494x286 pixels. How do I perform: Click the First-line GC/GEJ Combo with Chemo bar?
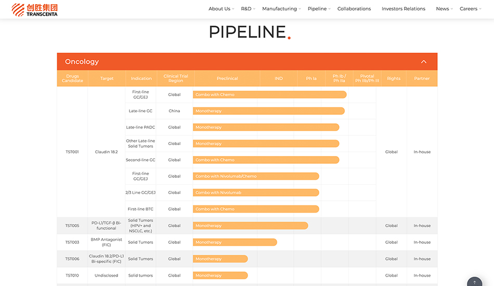click(269, 95)
